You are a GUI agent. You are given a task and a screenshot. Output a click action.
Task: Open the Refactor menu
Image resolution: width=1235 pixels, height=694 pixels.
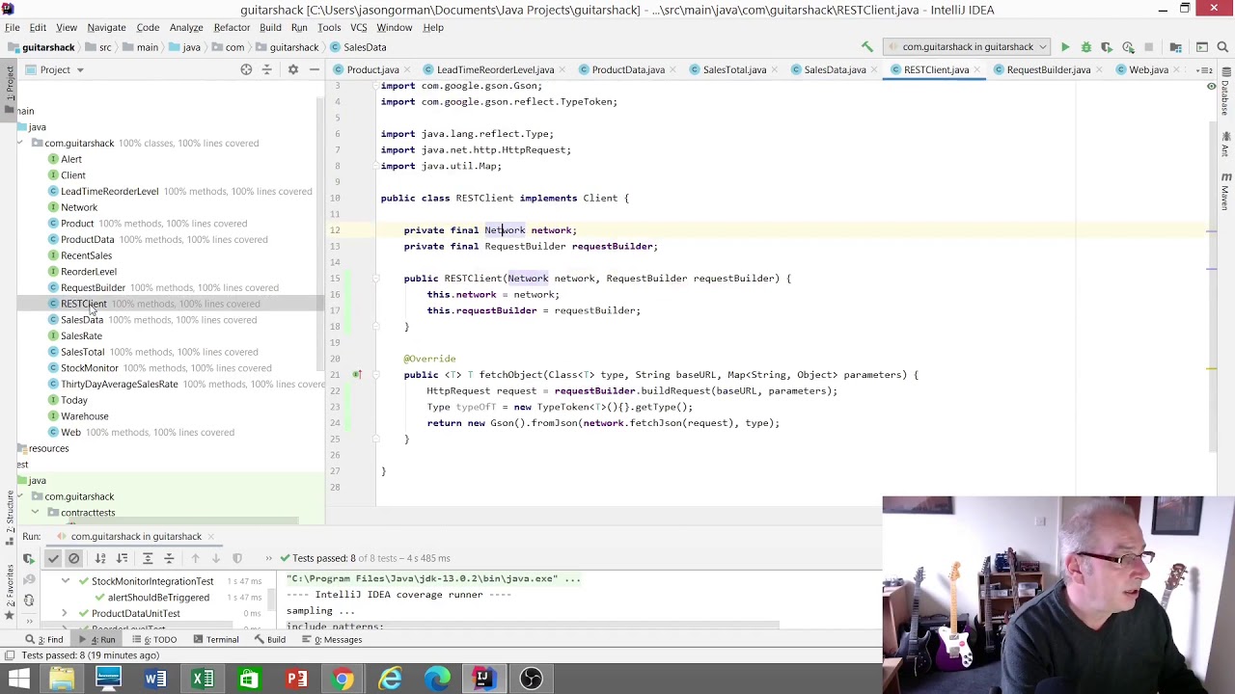coord(232,27)
